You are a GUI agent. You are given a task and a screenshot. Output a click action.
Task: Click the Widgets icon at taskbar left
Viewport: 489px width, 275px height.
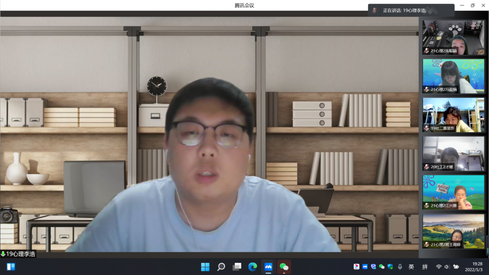pos(11,267)
